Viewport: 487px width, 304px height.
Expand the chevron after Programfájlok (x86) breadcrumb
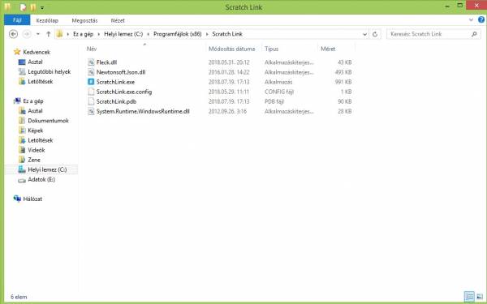coord(207,34)
